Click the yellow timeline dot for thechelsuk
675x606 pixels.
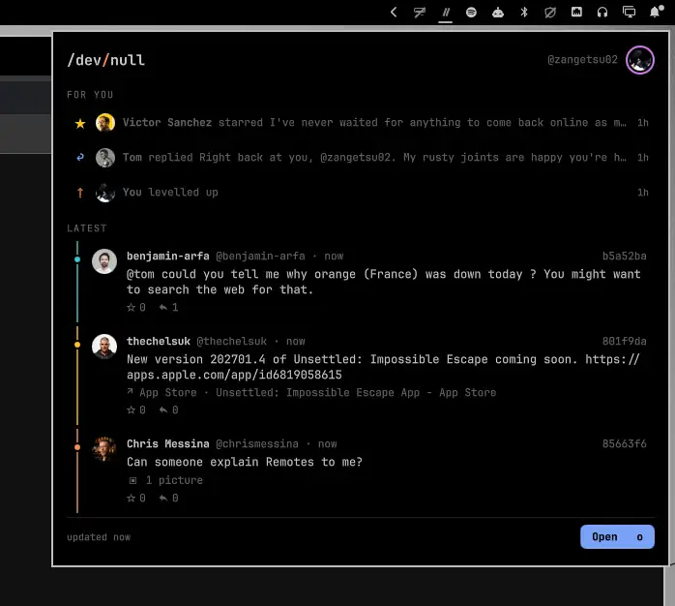tap(77, 345)
